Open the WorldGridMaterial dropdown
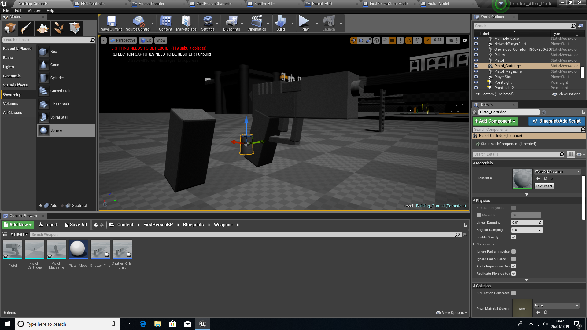The width and height of the screenshot is (587, 330). [557, 172]
